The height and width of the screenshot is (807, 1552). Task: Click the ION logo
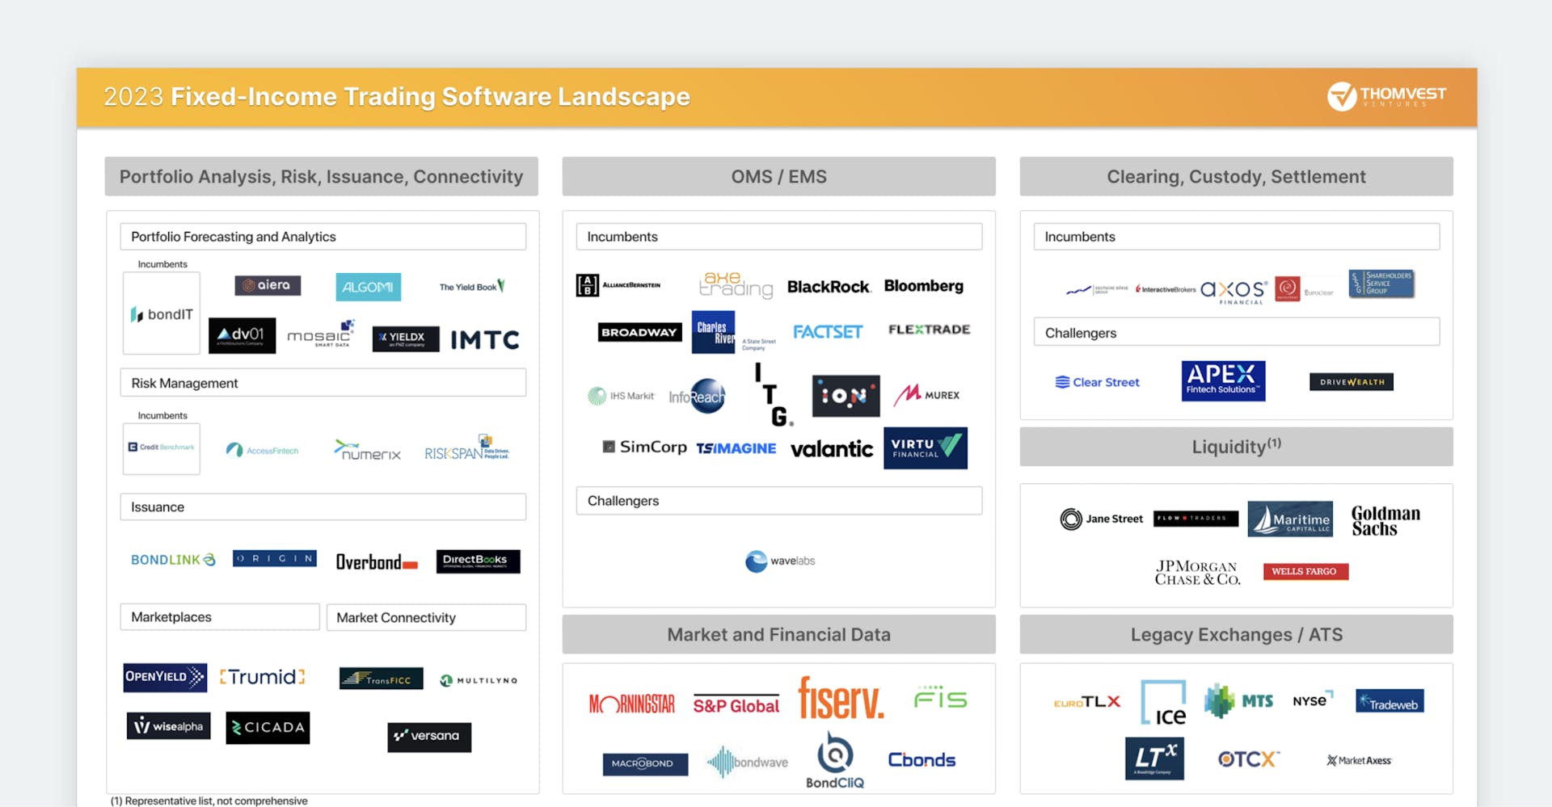[846, 396]
